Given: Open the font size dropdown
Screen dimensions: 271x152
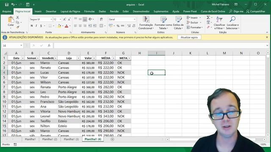Looking at the screenshot, I should coord(60,19).
